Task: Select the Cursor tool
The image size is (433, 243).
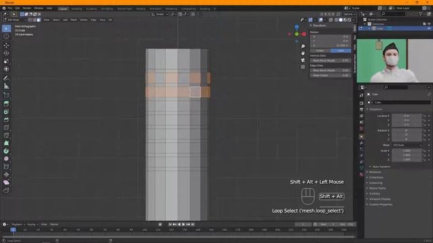Action: click(6, 36)
